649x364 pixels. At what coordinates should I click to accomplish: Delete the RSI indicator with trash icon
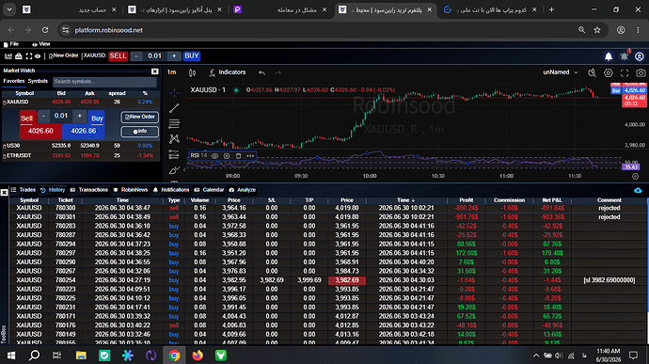click(238, 156)
